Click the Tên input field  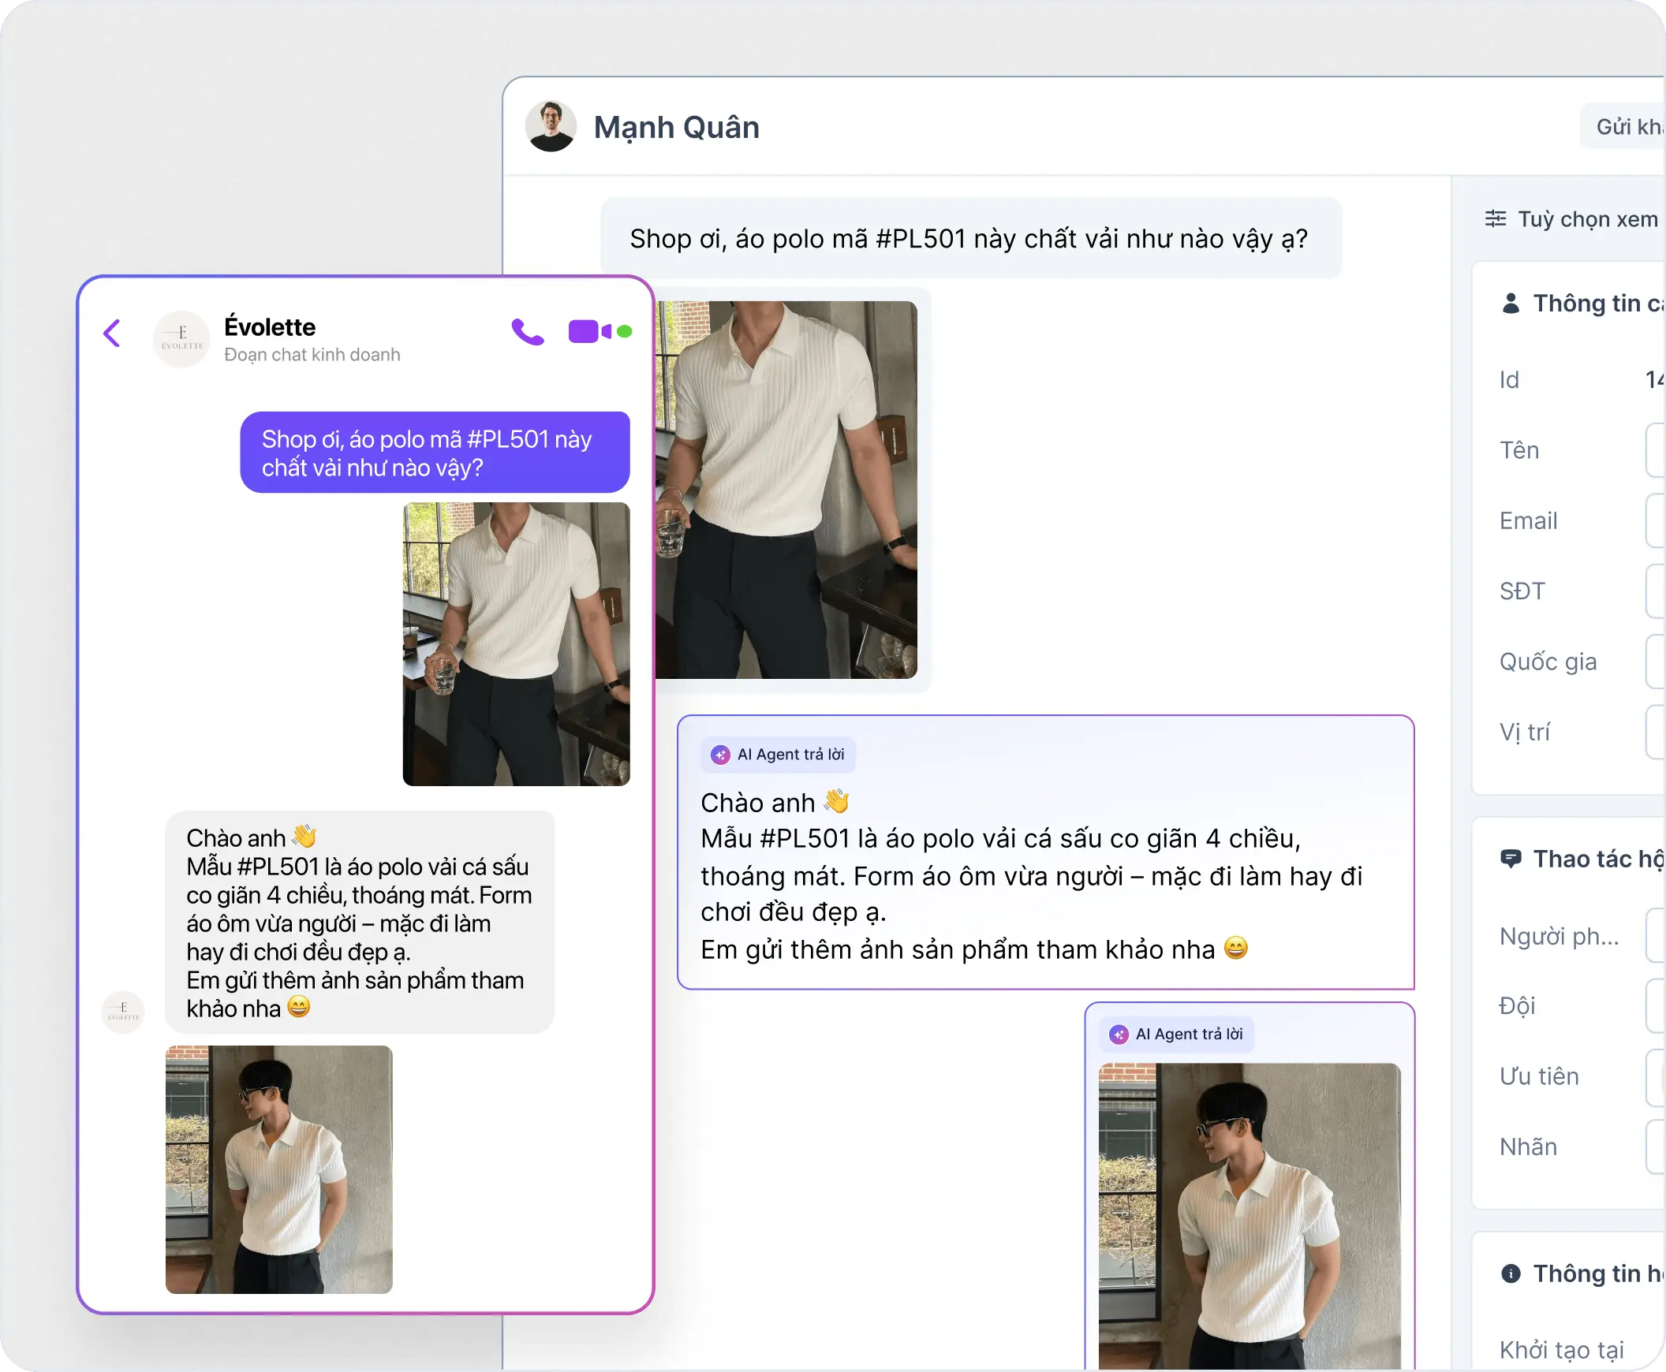[1656, 450]
